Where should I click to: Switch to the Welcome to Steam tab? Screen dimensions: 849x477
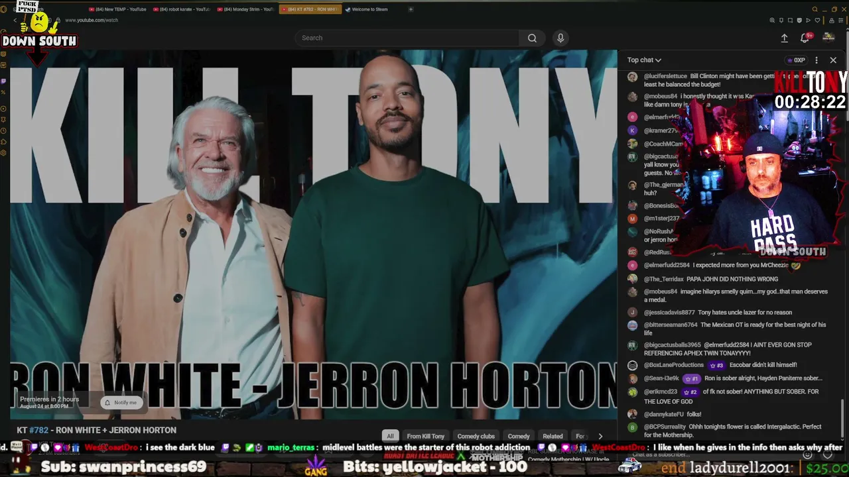coord(367,9)
